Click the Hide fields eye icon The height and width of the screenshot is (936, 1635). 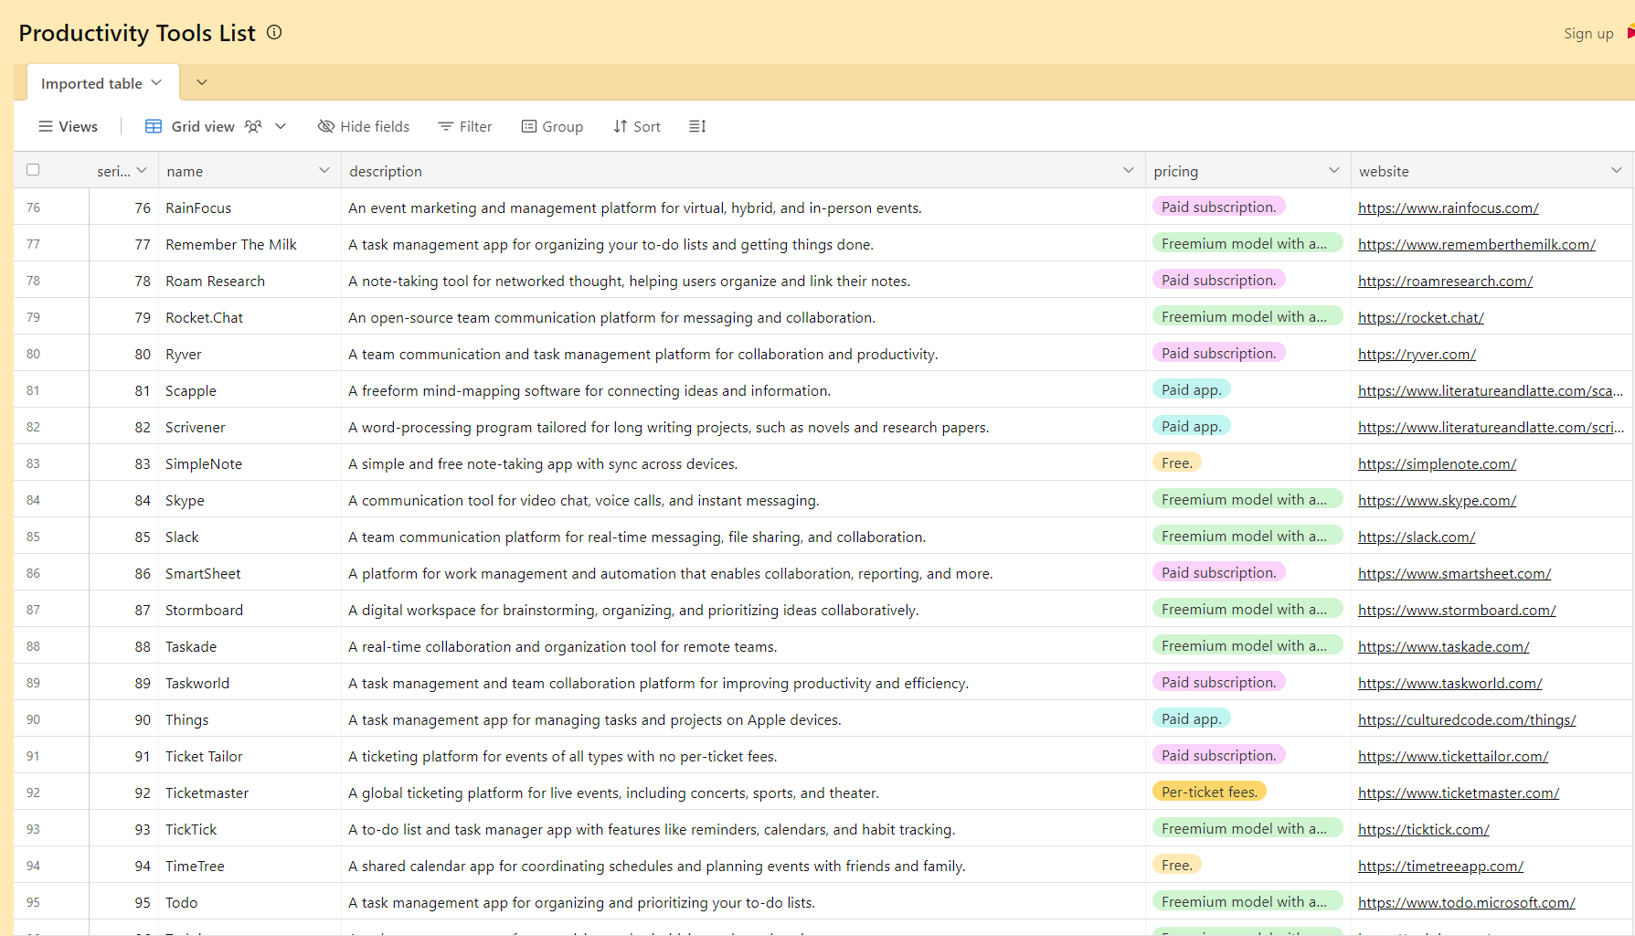click(325, 127)
